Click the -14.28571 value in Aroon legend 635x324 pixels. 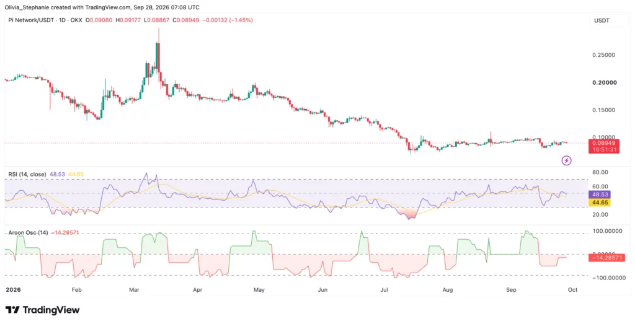pos(64,233)
